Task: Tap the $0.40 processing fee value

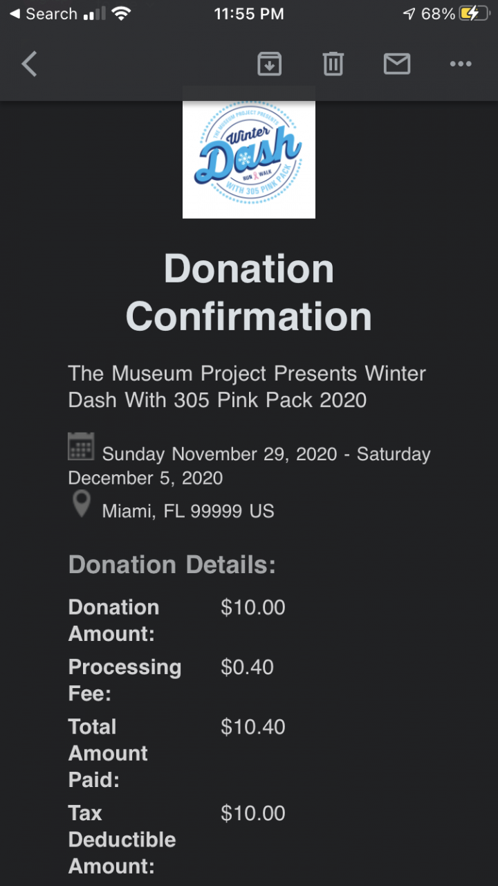Action: (247, 667)
